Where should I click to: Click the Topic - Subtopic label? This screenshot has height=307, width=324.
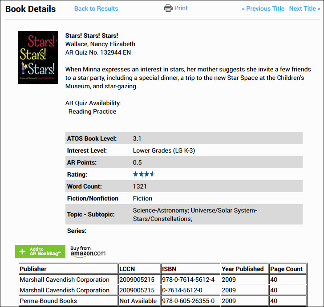click(x=91, y=214)
